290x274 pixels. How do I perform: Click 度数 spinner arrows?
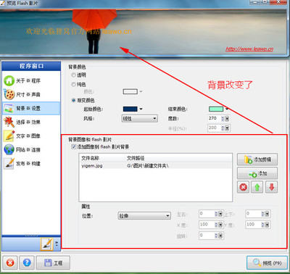[223, 118]
